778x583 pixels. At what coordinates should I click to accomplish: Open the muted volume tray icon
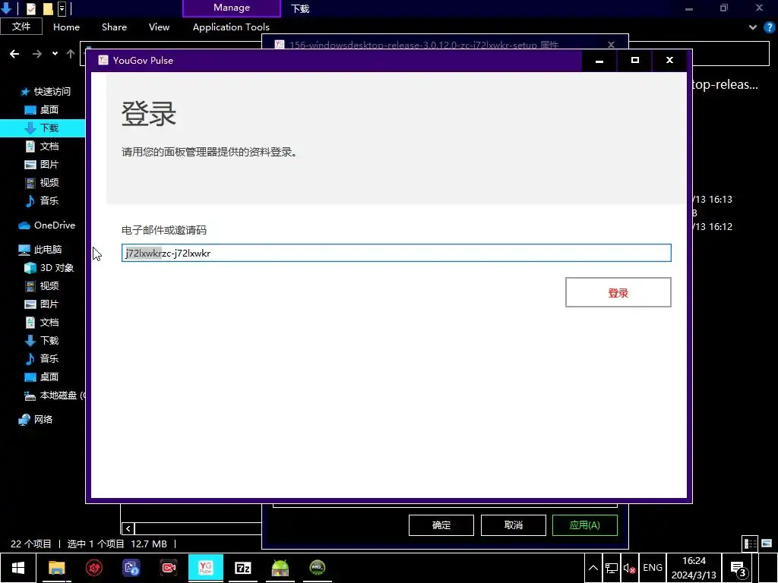click(630, 568)
